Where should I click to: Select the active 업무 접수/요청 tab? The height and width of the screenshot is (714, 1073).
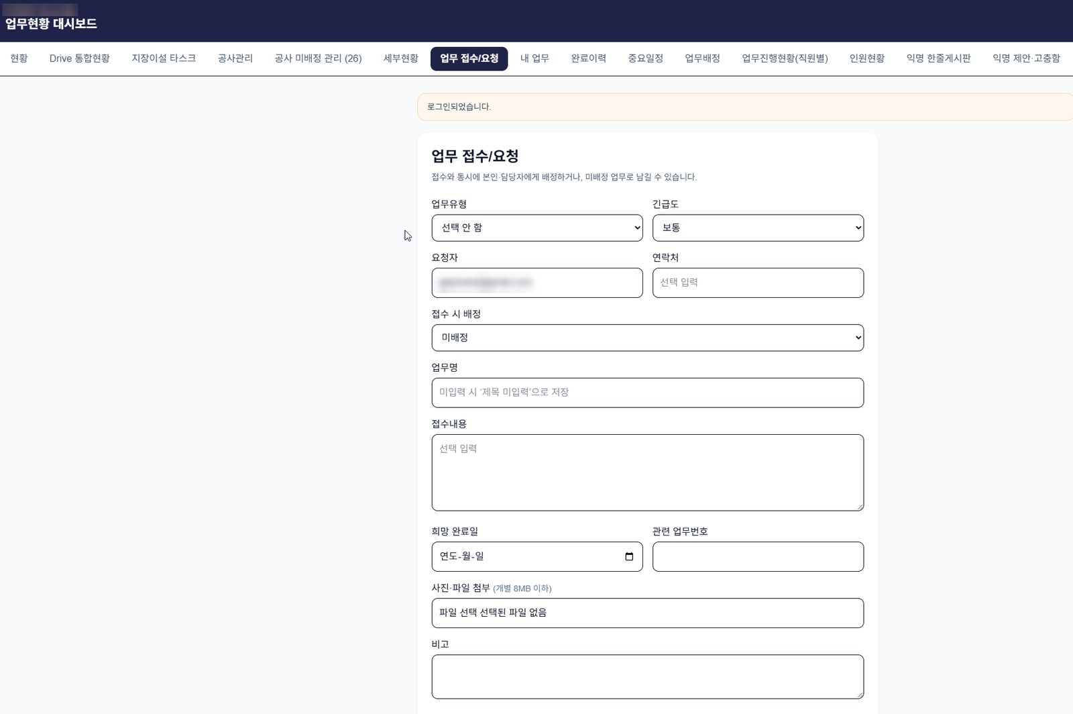469,58
